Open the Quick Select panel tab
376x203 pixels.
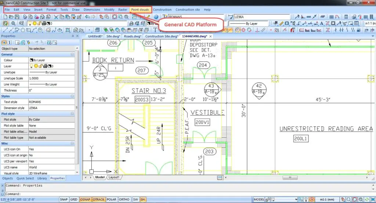click(25, 178)
